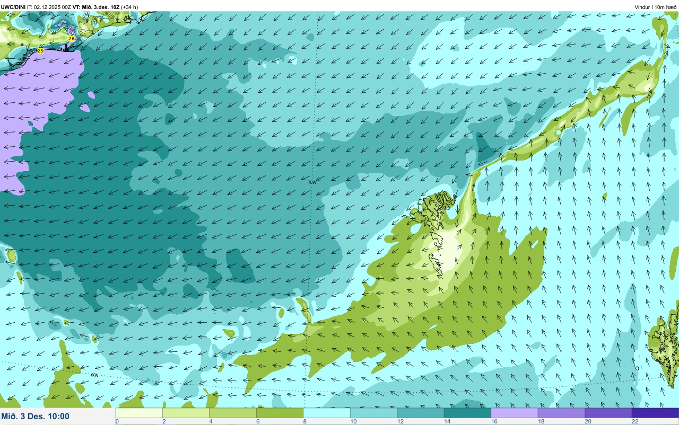Click the 'Vindur í 10m hæð' title text
This screenshot has height=425, width=679.
(656, 7)
